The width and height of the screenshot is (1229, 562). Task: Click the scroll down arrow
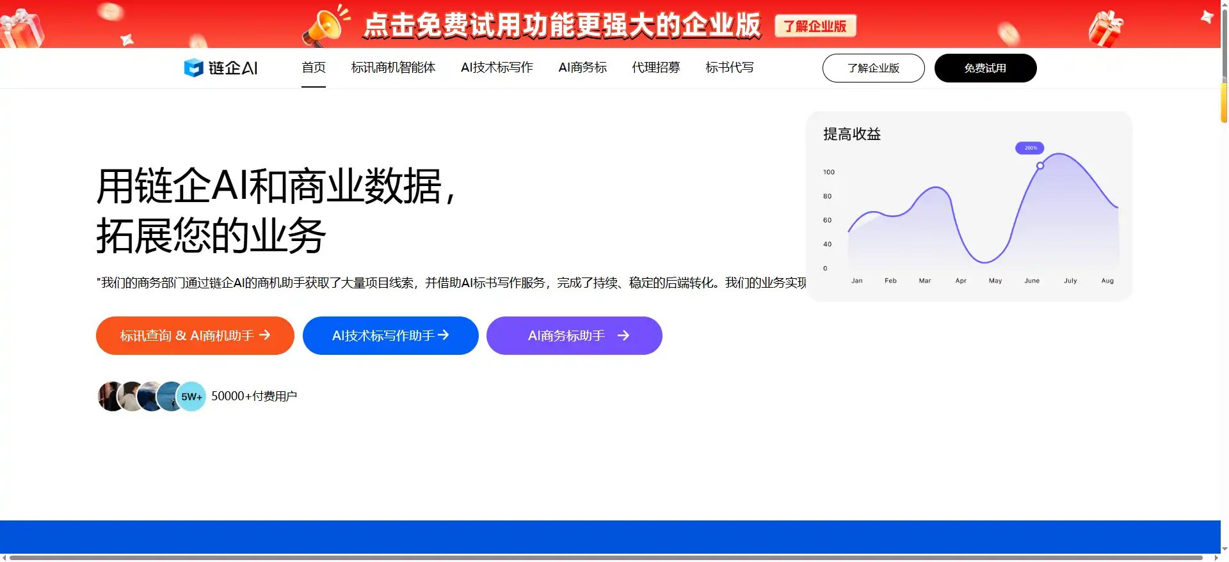click(1225, 549)
